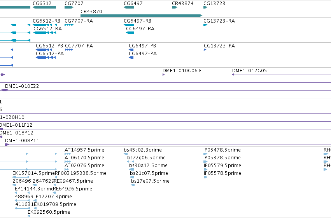Select the CR43870 gene bar

pyautogui.click(x=142, y=16)
